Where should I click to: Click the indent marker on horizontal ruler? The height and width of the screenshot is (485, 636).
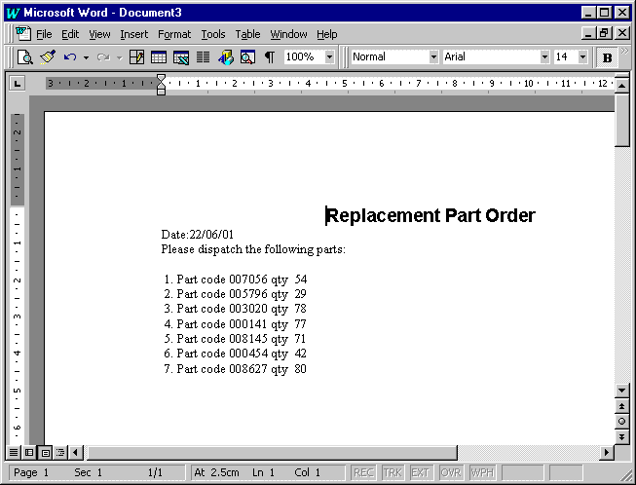click(x=161, y=84)
